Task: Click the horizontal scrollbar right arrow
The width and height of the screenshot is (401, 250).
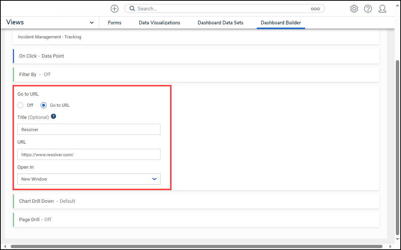Action: click(x=390, y=246)
